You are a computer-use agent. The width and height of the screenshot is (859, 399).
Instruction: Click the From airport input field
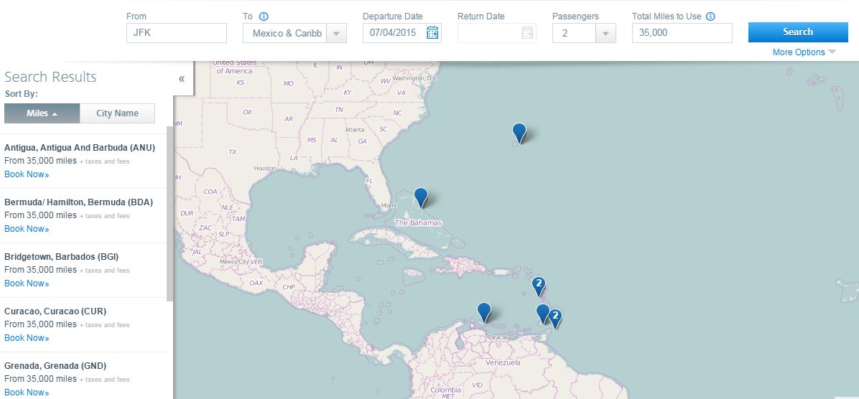tap(176, 33)
